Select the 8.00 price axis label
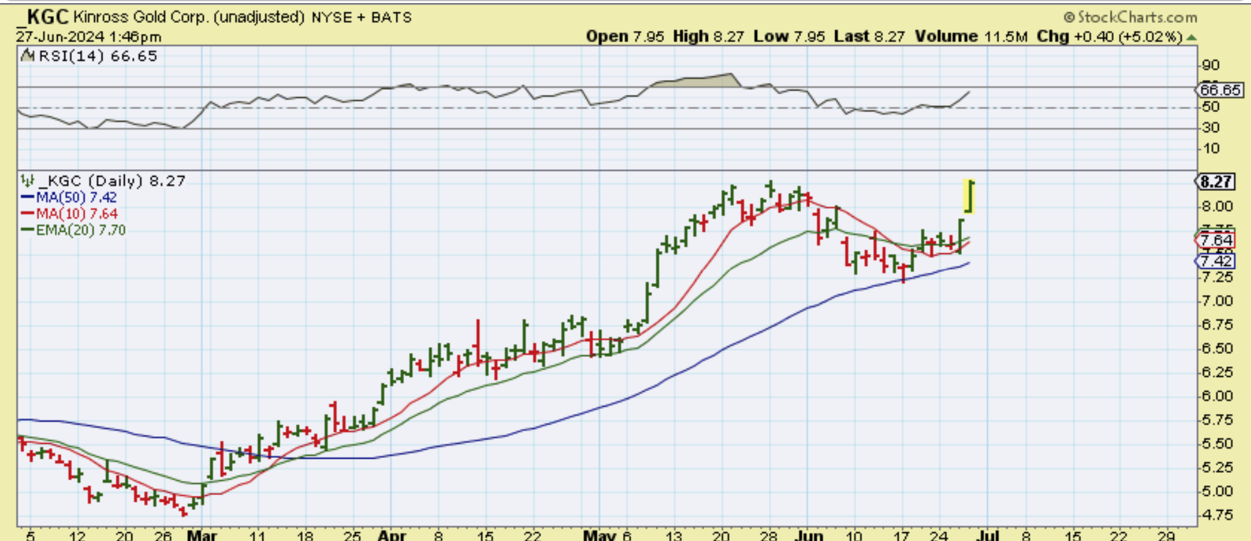 click(1216, 206)
